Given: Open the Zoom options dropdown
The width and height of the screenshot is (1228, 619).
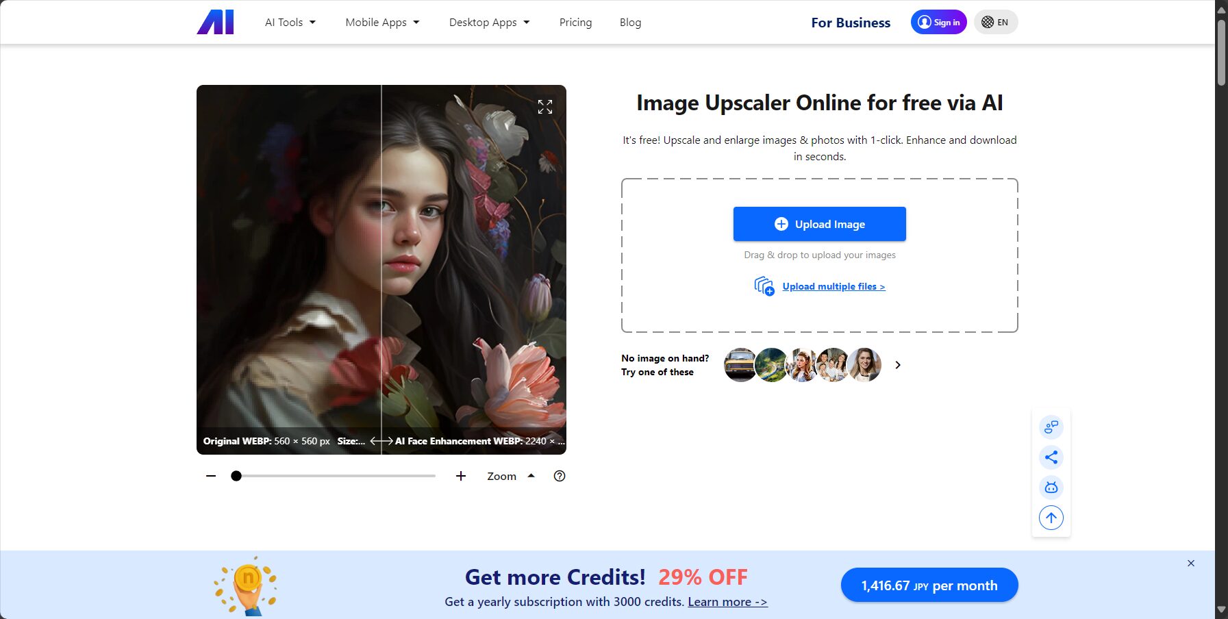Looking at the screenshot, I should 511,476.
